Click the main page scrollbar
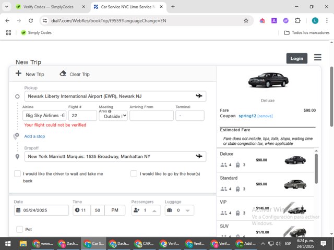This screenshot has height=250, width=334. [x=332, y=97]
